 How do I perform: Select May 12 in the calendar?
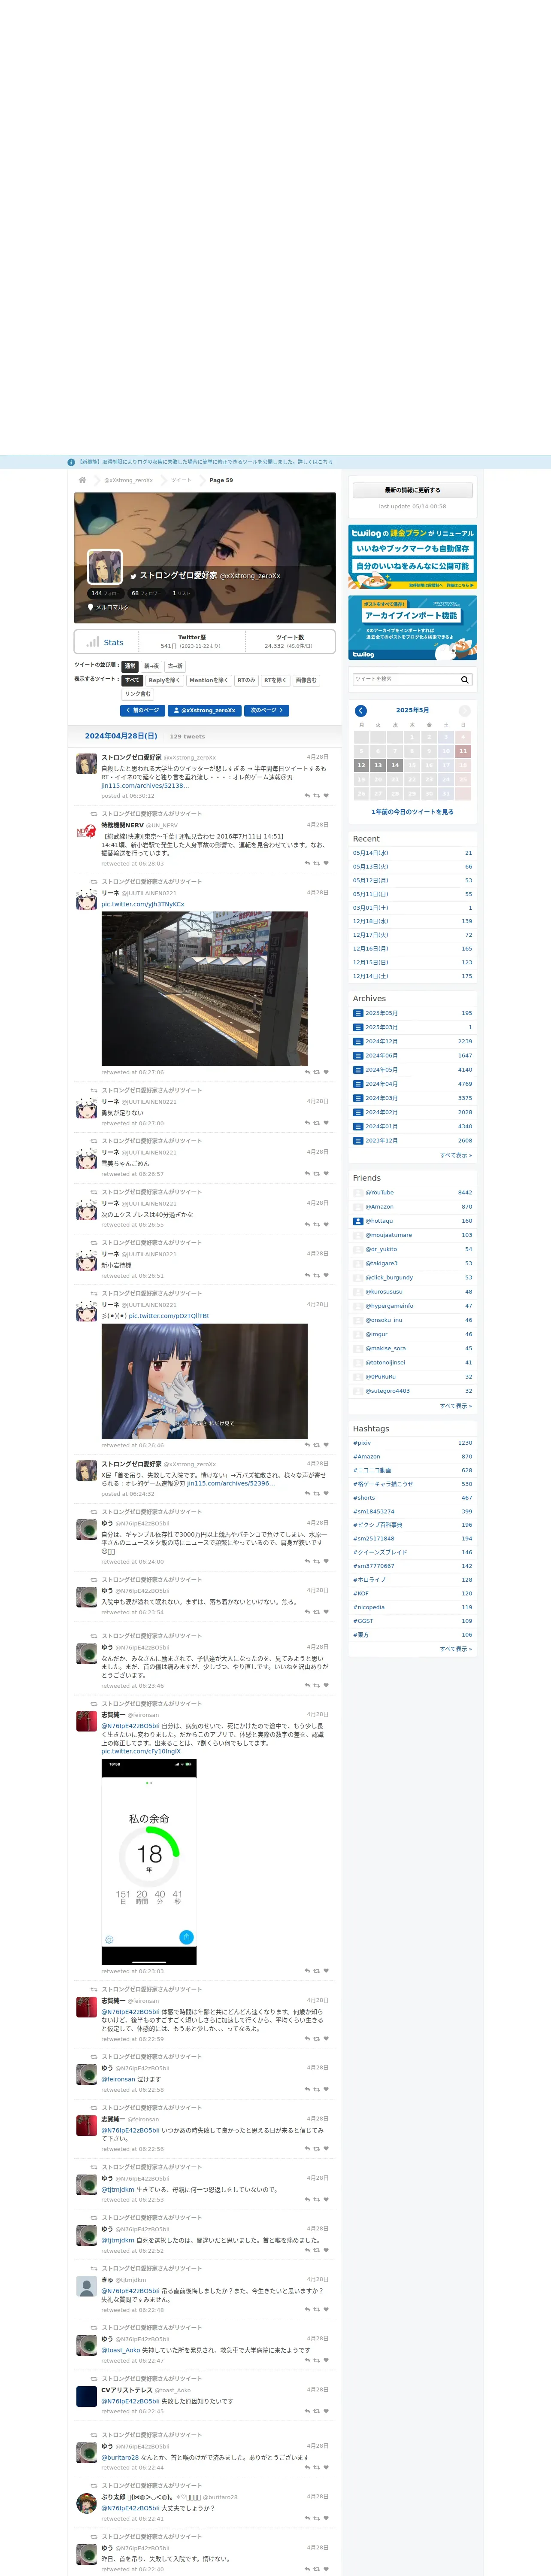pos(361,765)
